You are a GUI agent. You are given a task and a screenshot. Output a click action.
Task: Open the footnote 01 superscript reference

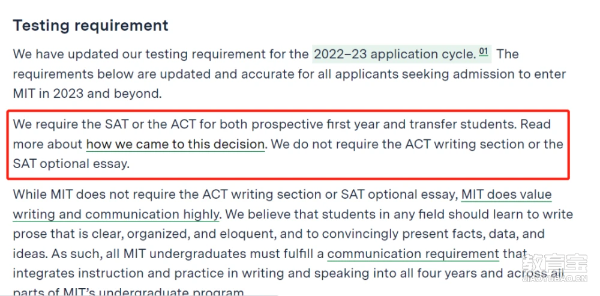coord(484,52)
